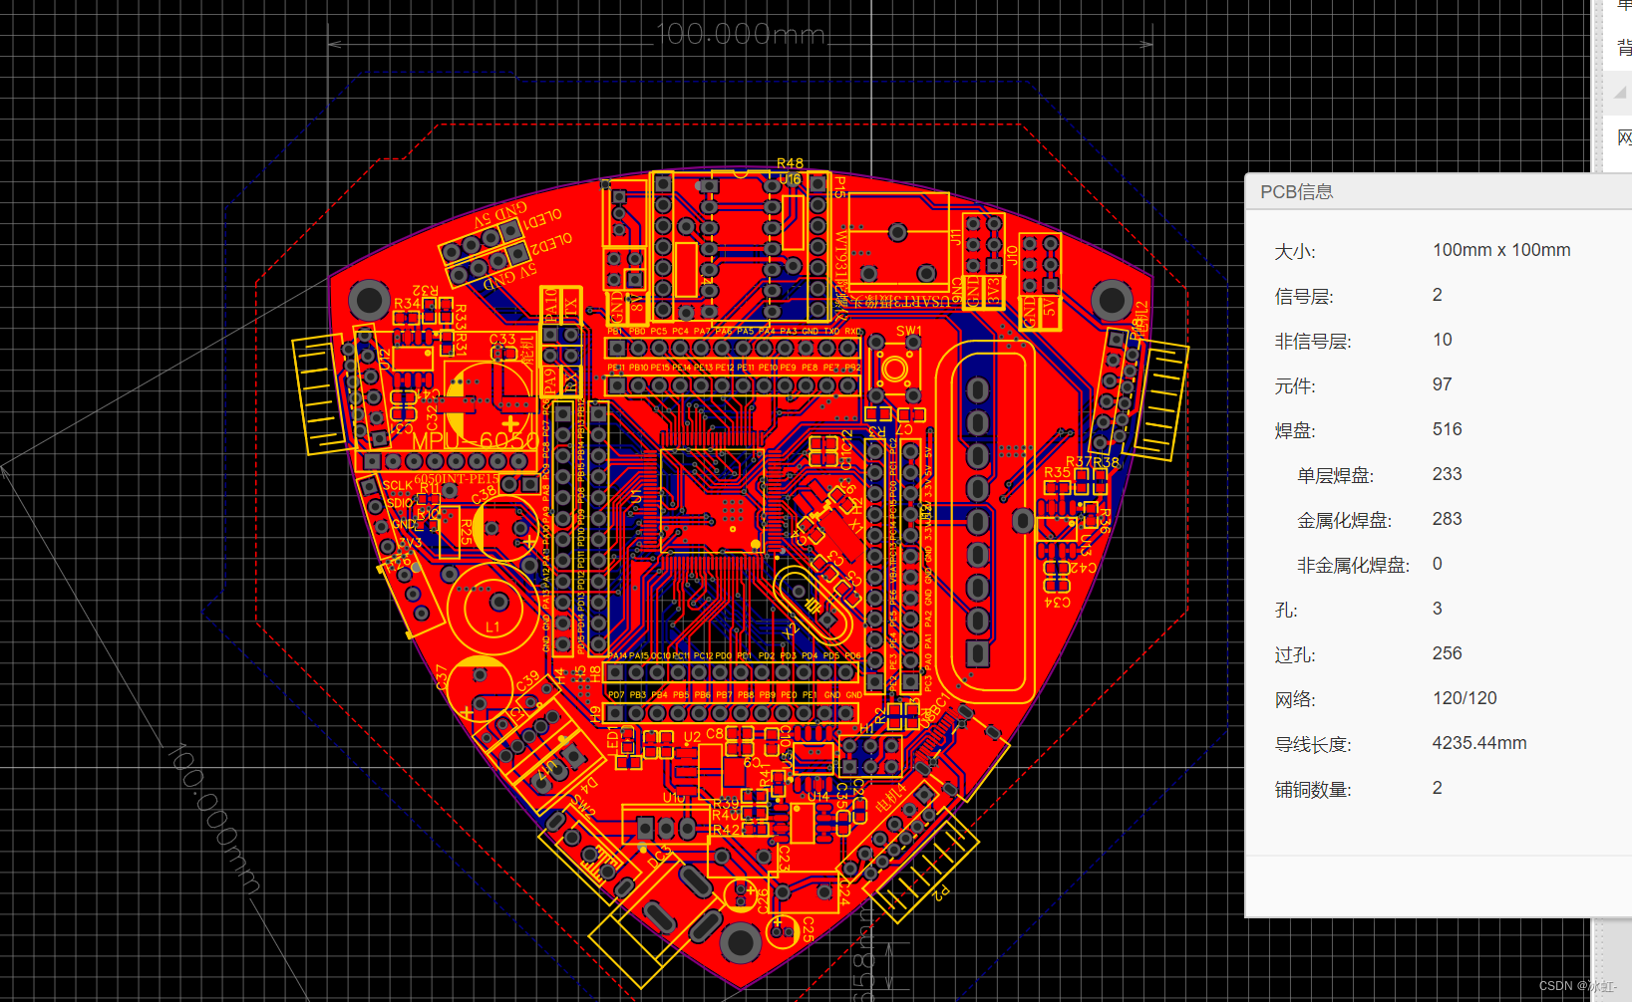Screen dimensions: 1632x1002
Task: Select the MPU-6050 silkscreen label
Action: (476, 441)
